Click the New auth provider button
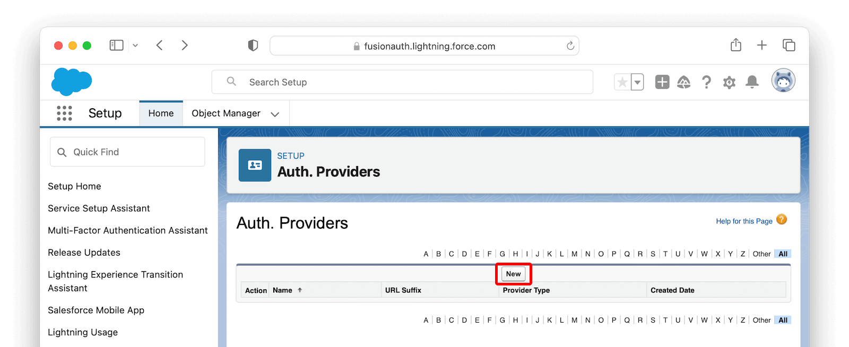The width and height of the screenshot is (849, 347). 514,274
